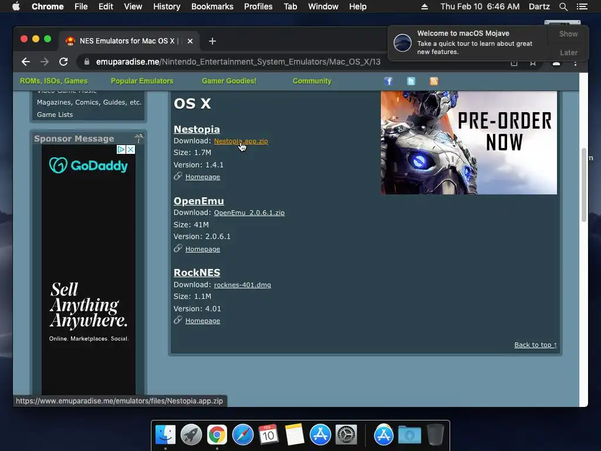Image resolution: width=601 pixels, height=451 pixels.
Task: Click the Chrome icon in the Dock
Action: (x=217, y=435)
